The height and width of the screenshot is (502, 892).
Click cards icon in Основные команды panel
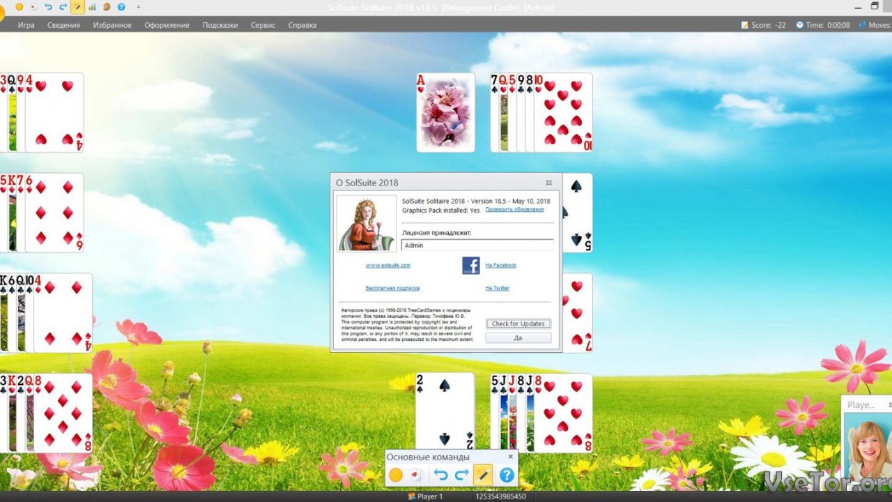pyautogui.click(x=417, y=476)
